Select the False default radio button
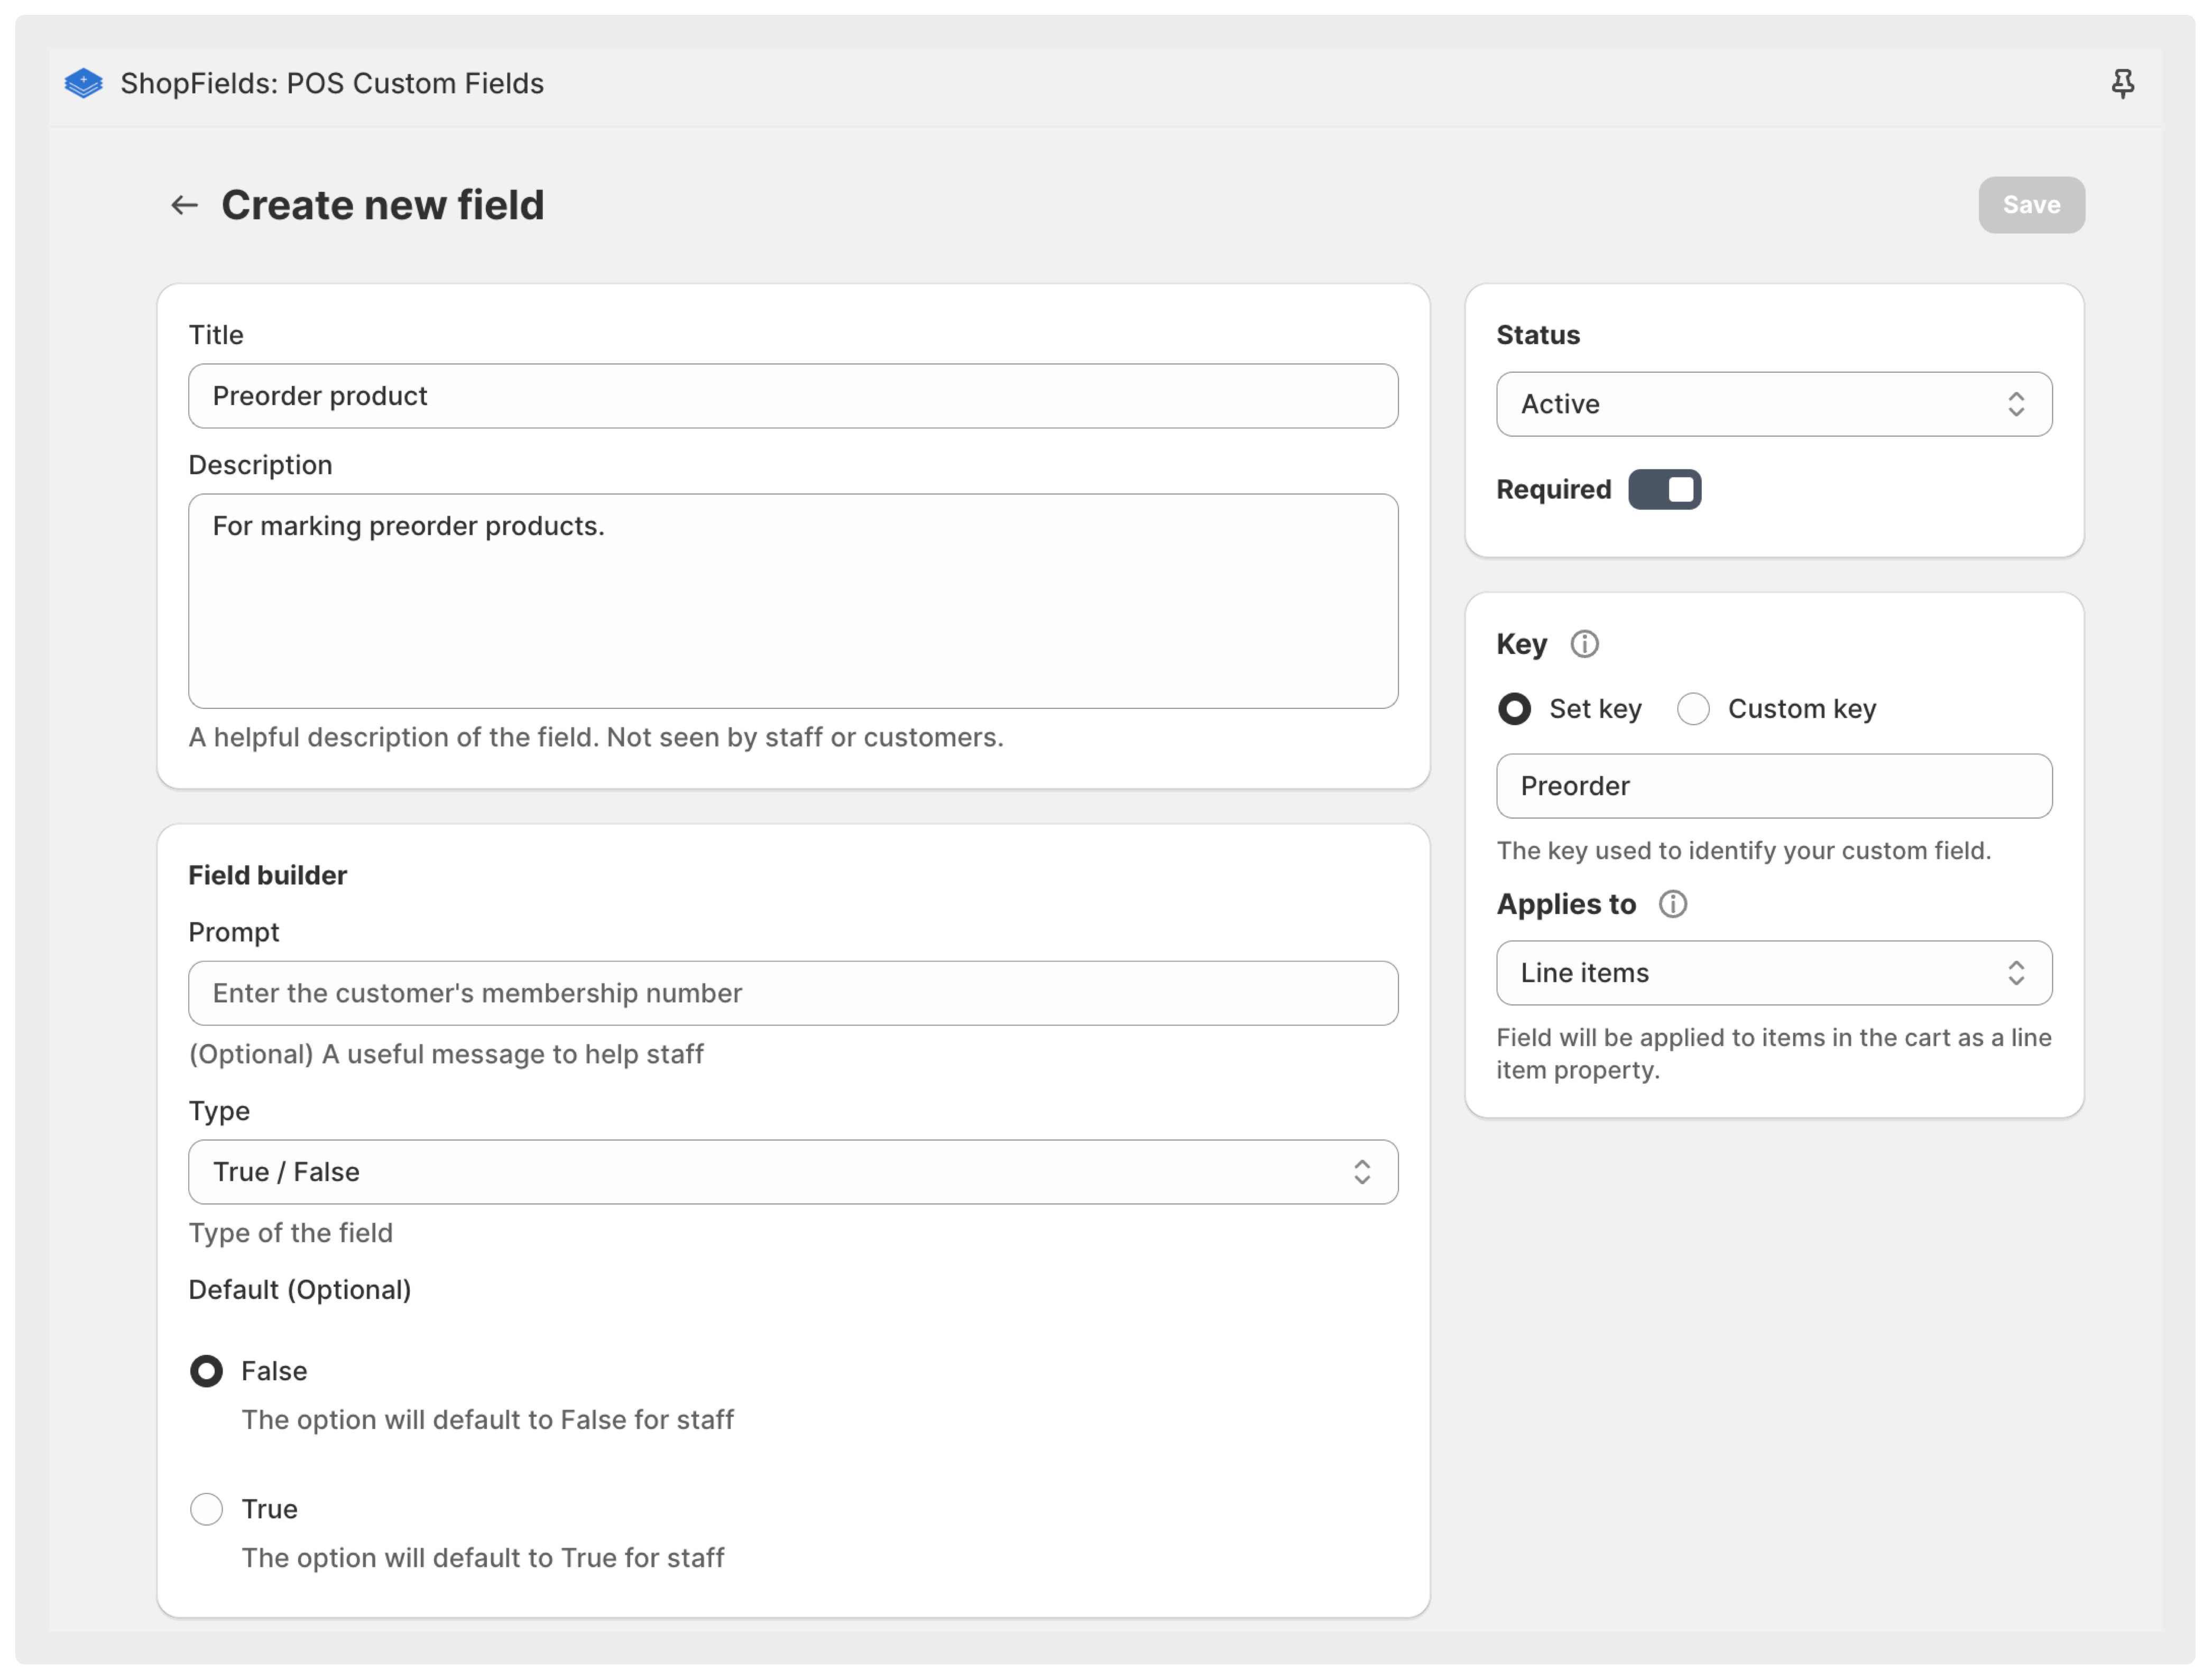 click(x=206, y=1371)
